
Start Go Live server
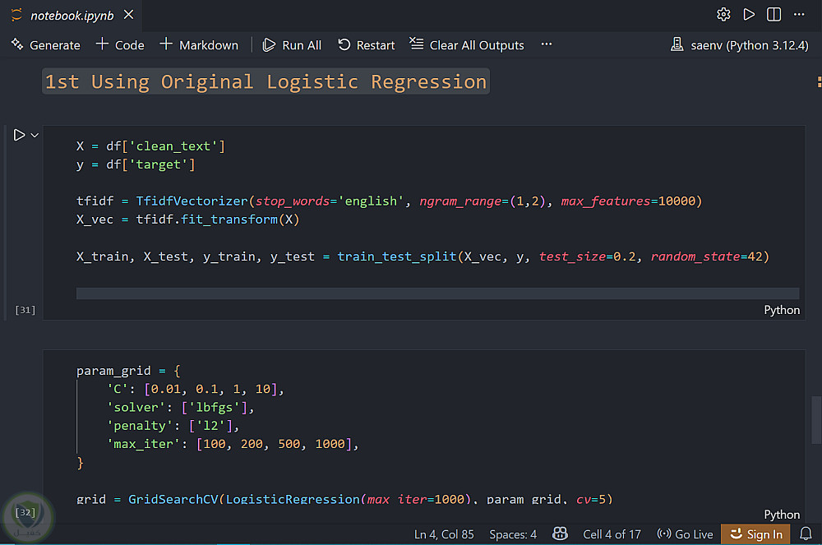[x=686, y=534]
